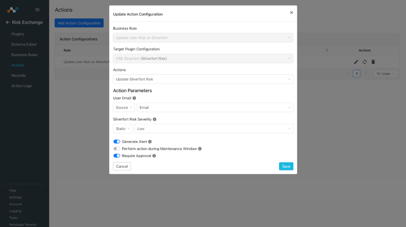Sync the Silverfort action configuration
The height and width of the screenshot is (227, 406).
tap(365, 62)
